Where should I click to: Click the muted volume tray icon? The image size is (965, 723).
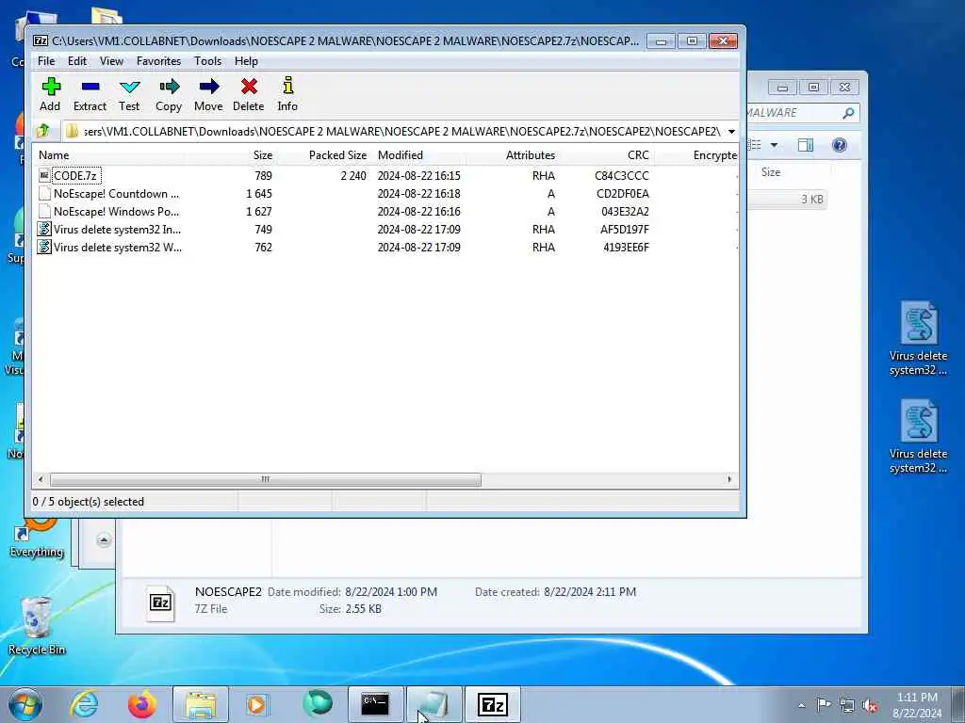click(870, 705)
